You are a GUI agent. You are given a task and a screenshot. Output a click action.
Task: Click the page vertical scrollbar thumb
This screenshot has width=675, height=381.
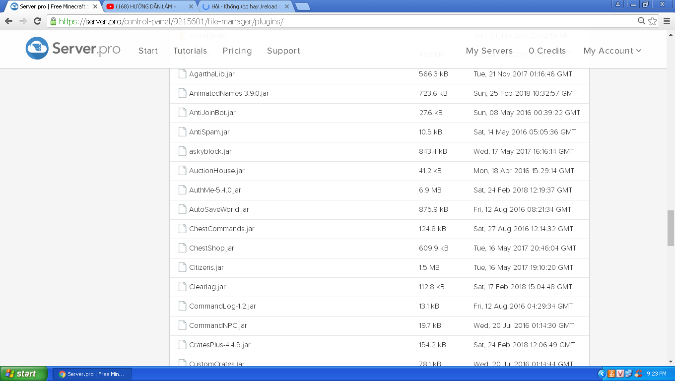[x=671, y=228]
